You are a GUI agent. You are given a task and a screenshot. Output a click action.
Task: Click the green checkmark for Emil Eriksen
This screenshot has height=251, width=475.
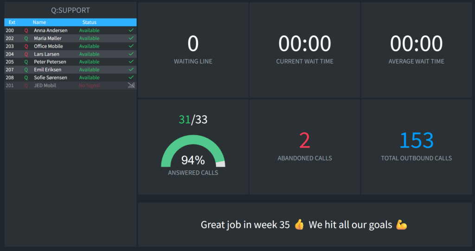point(131,69)
